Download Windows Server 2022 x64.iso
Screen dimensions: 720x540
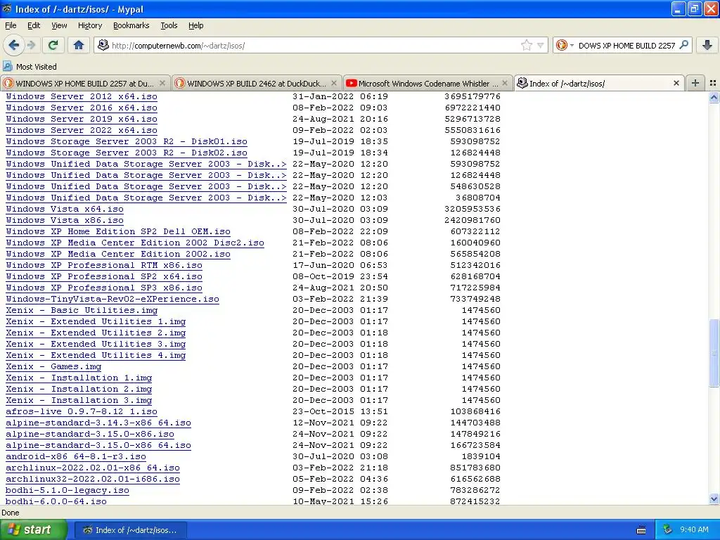click(82, 130)
